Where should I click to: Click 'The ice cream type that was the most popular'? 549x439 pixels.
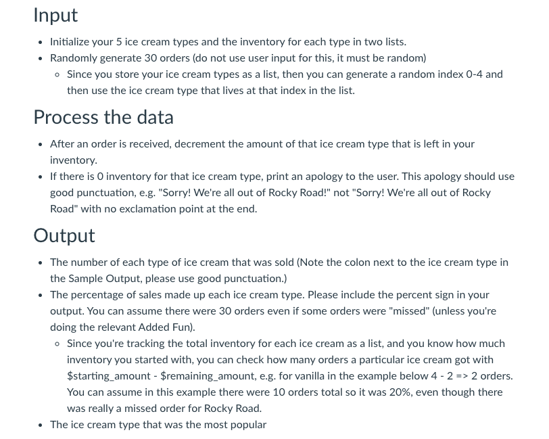(158, 425)
